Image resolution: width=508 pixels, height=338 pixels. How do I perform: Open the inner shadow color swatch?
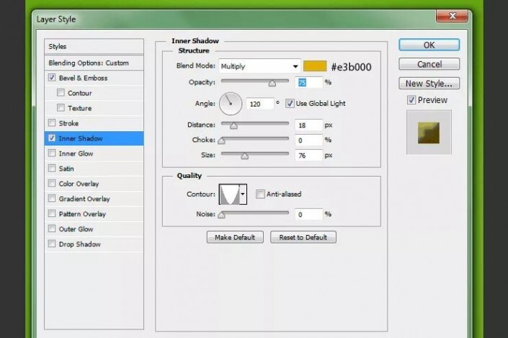tap(313, 66)
